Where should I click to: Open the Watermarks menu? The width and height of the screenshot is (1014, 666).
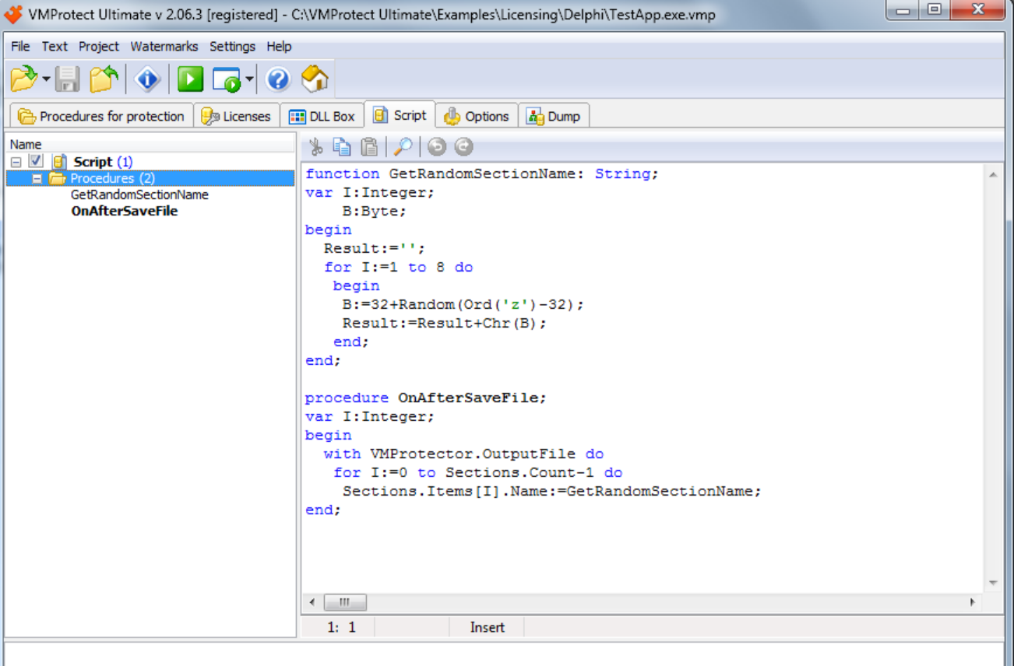164,47
